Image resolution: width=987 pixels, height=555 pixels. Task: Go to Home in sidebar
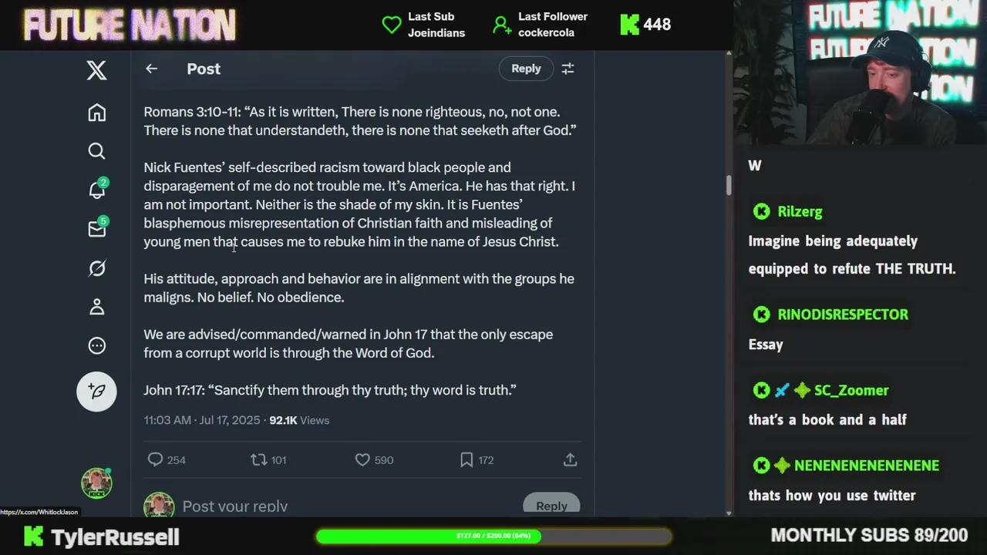point(96,113)
